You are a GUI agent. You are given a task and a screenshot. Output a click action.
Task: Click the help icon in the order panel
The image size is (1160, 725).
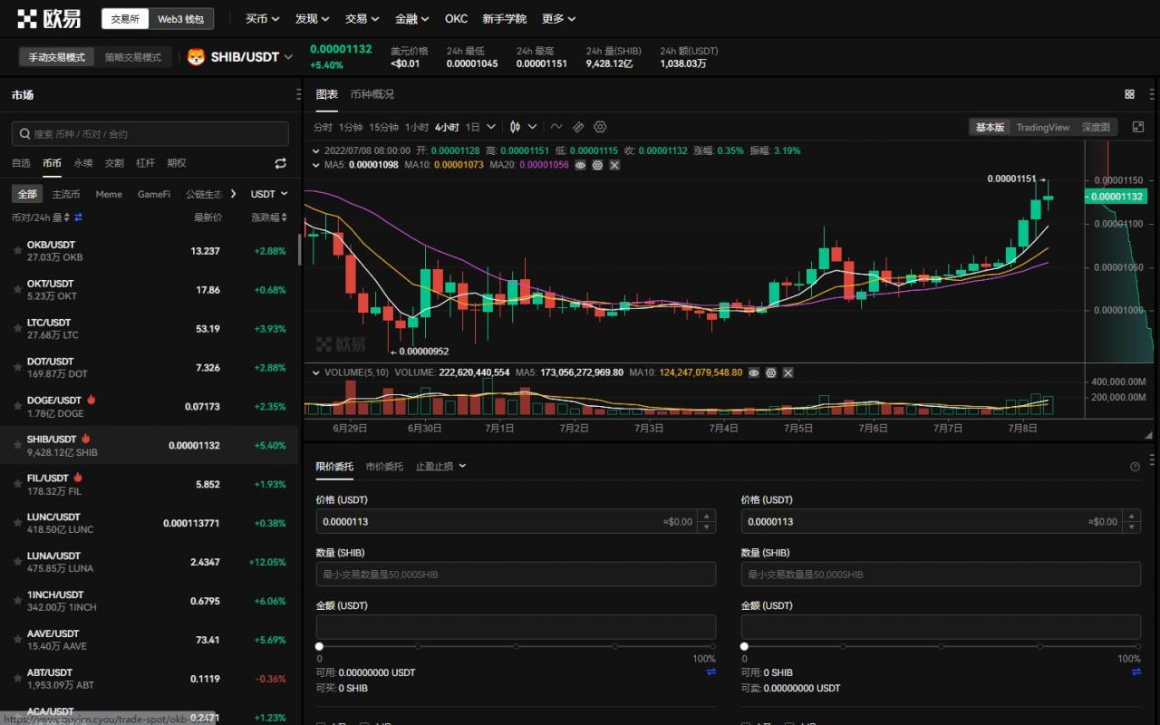(1135, 467)
